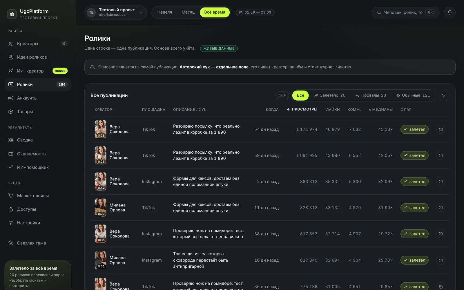Open Маркетплейсы section
This screenshot has width=464, height=290.
(38, 196)
